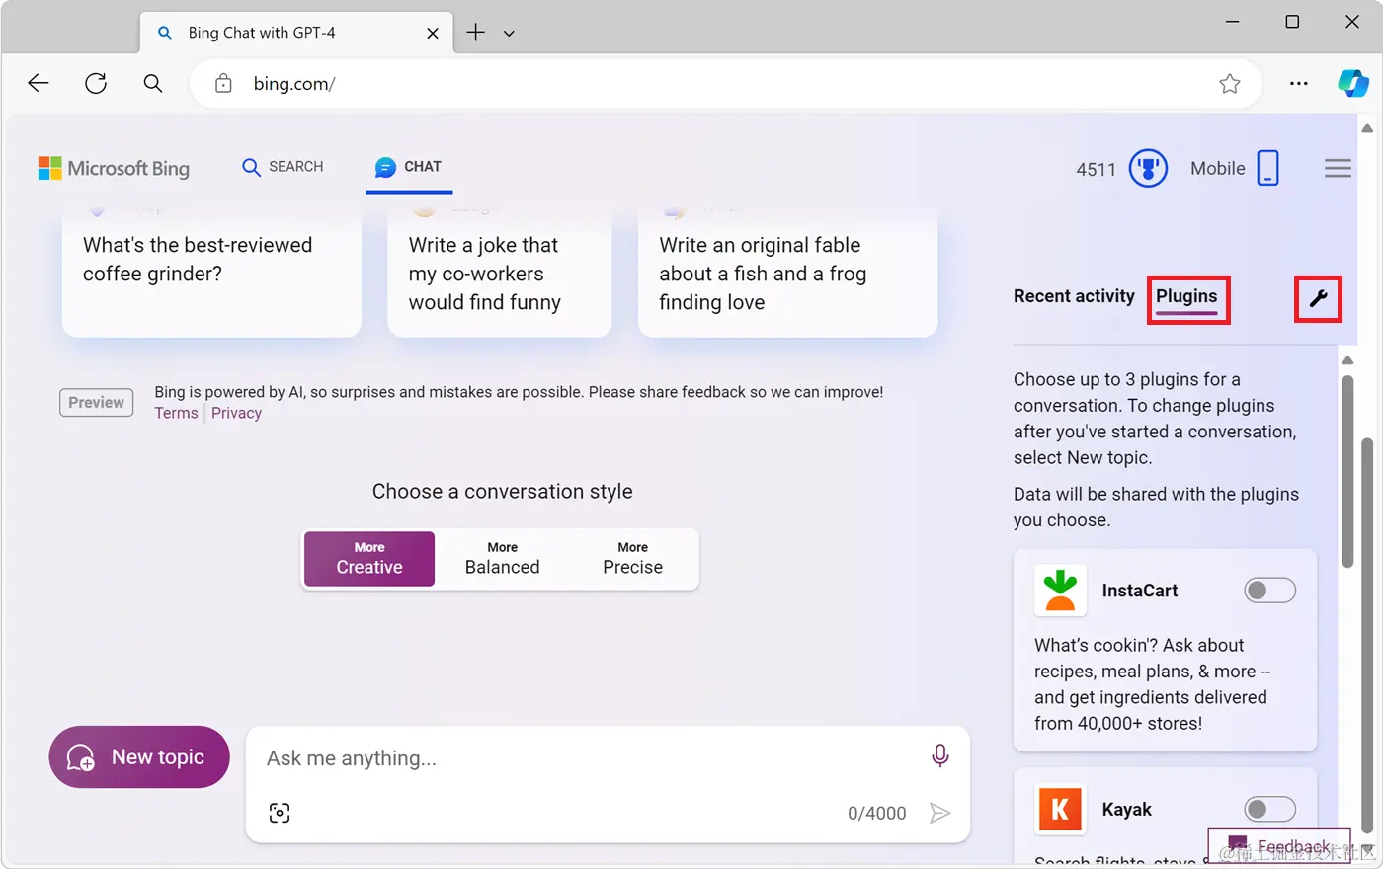Reload the page with the refresh icon
This screenshot has width=1383, height=869.
[x=96, y=84]
